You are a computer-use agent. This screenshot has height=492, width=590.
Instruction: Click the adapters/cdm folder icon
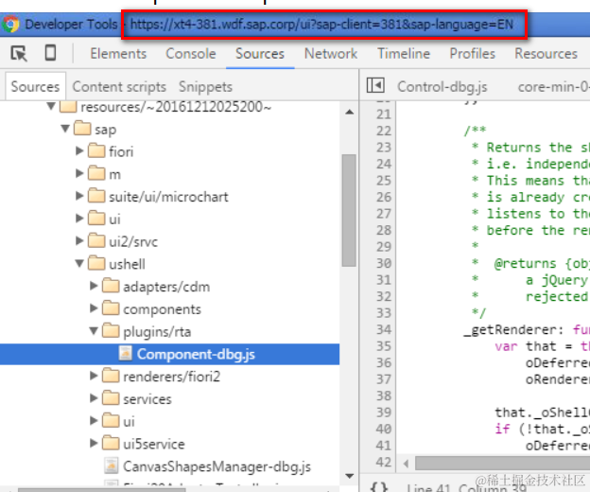coord(111,286)
